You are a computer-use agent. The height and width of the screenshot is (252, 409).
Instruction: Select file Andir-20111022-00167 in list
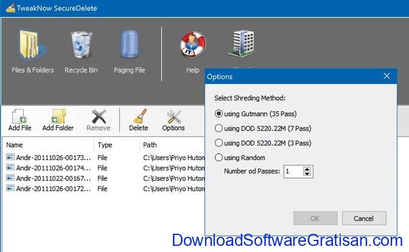click(x=53, y=178)
